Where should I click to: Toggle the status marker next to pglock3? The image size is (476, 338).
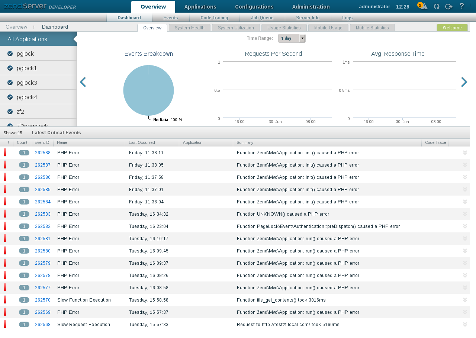coord(10,82)
